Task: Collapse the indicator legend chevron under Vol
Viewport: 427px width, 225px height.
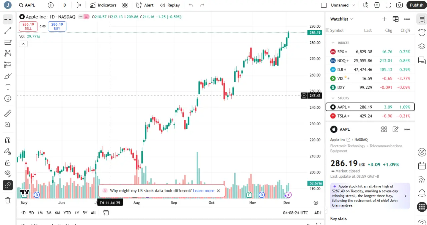Action: coord(23,44)
